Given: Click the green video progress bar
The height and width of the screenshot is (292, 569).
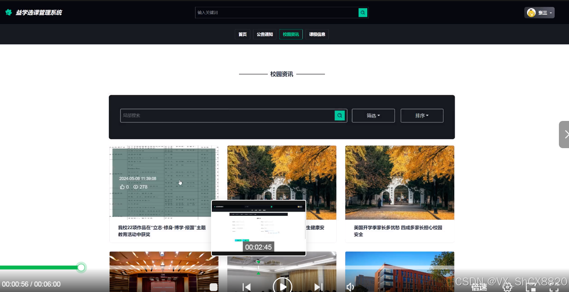Looking at the screenshot, I should click(39, 268).
